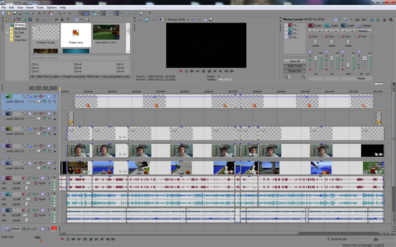The width and height of the screenshot is (396, 247).
Task: Open the File menu
Action: pyautogui.click(x=4, y=7)
